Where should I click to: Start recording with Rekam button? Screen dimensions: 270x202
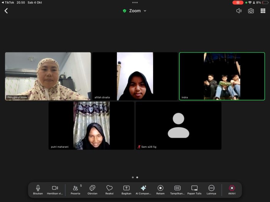click(x=160, y=189)
